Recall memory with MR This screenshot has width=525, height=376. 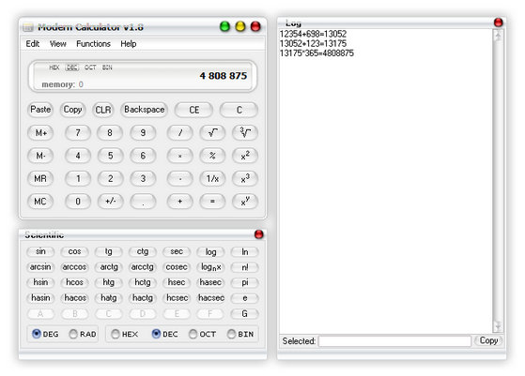click(x=40, y=178)
